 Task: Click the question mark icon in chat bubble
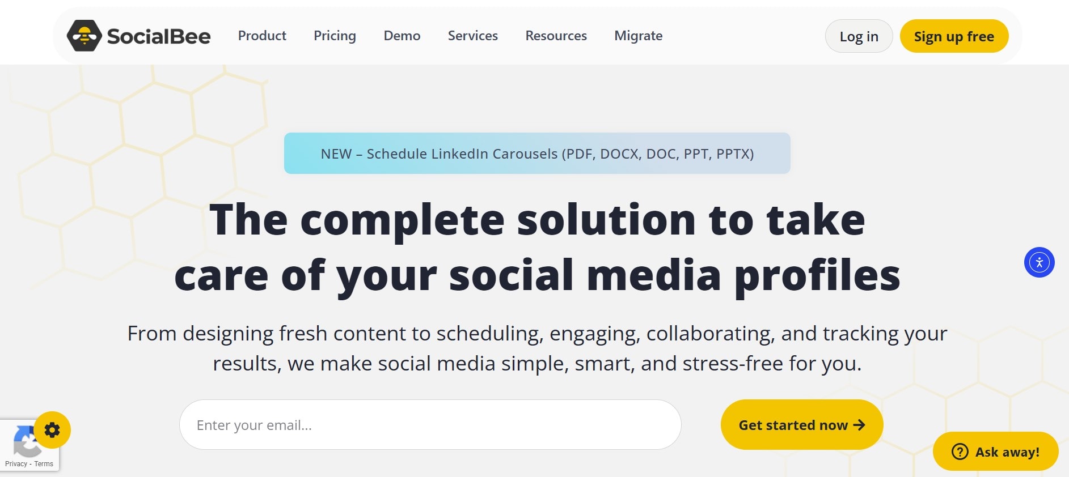click(959, 452)
